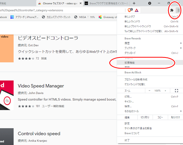The height and width of the screenshot is (145, 183).
Task: Click the 提供元: Ext.Dev text
Action: (28, 45)
